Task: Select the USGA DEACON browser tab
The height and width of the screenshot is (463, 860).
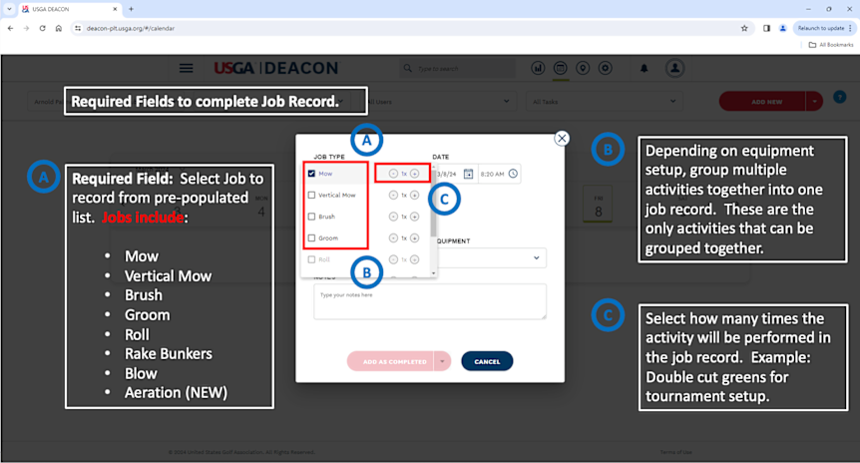Action: tap(69, 9)
